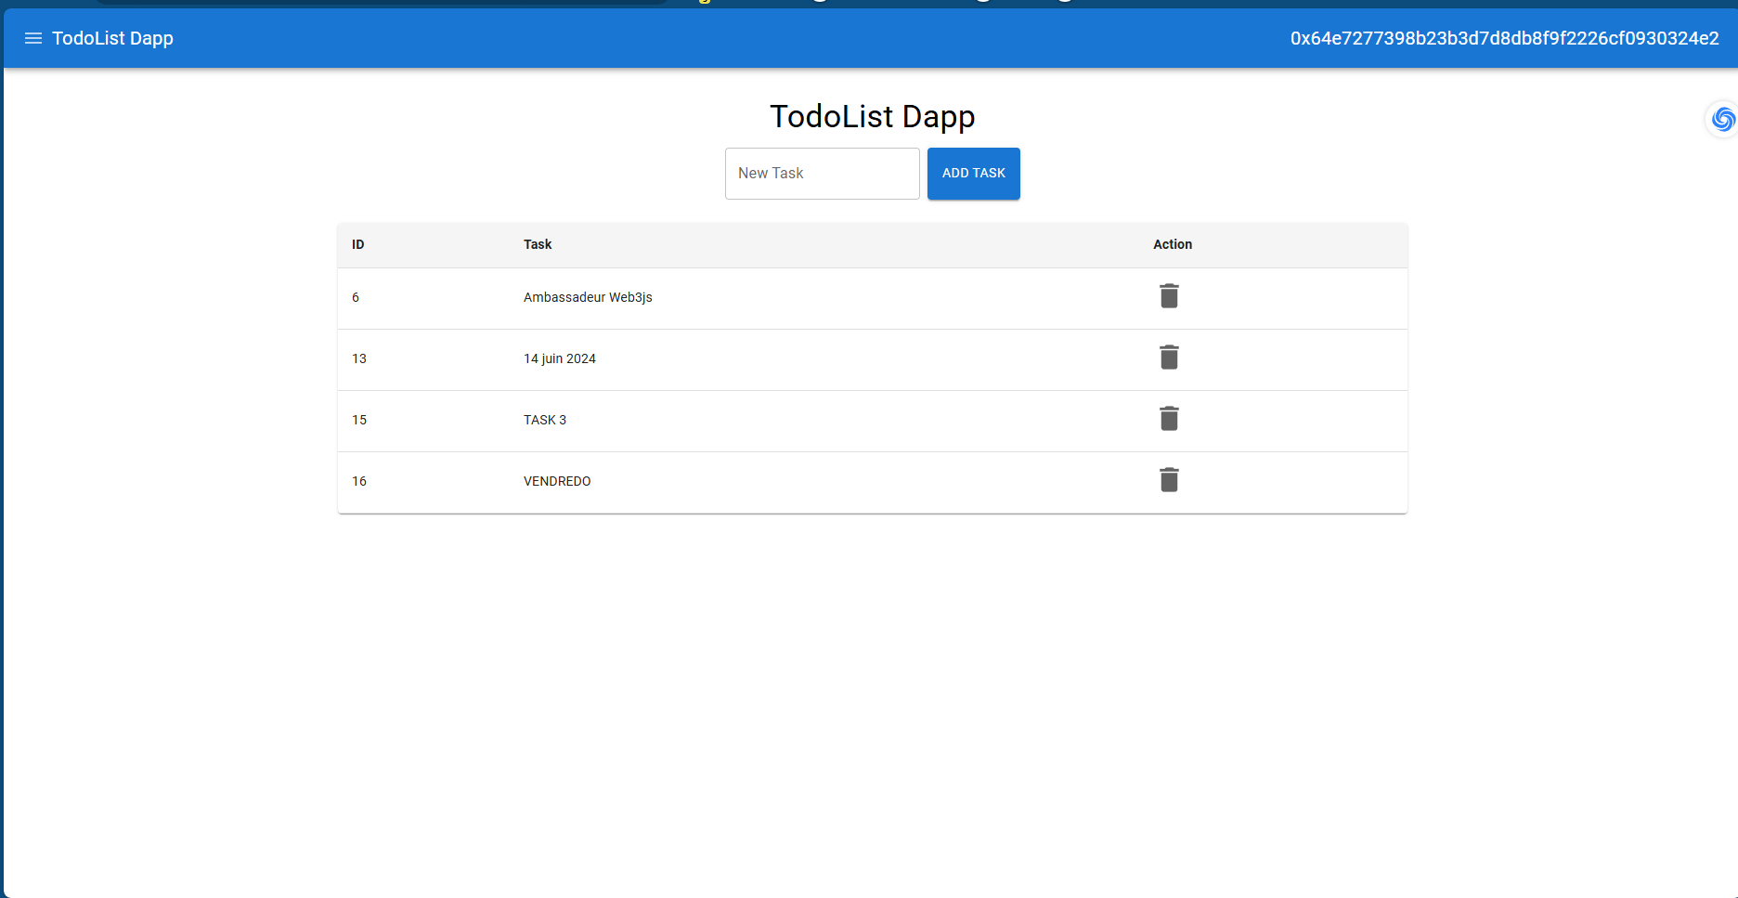Click the ADD TASK button
This screenshot has width=1738, height=898.
pos(974,174)
